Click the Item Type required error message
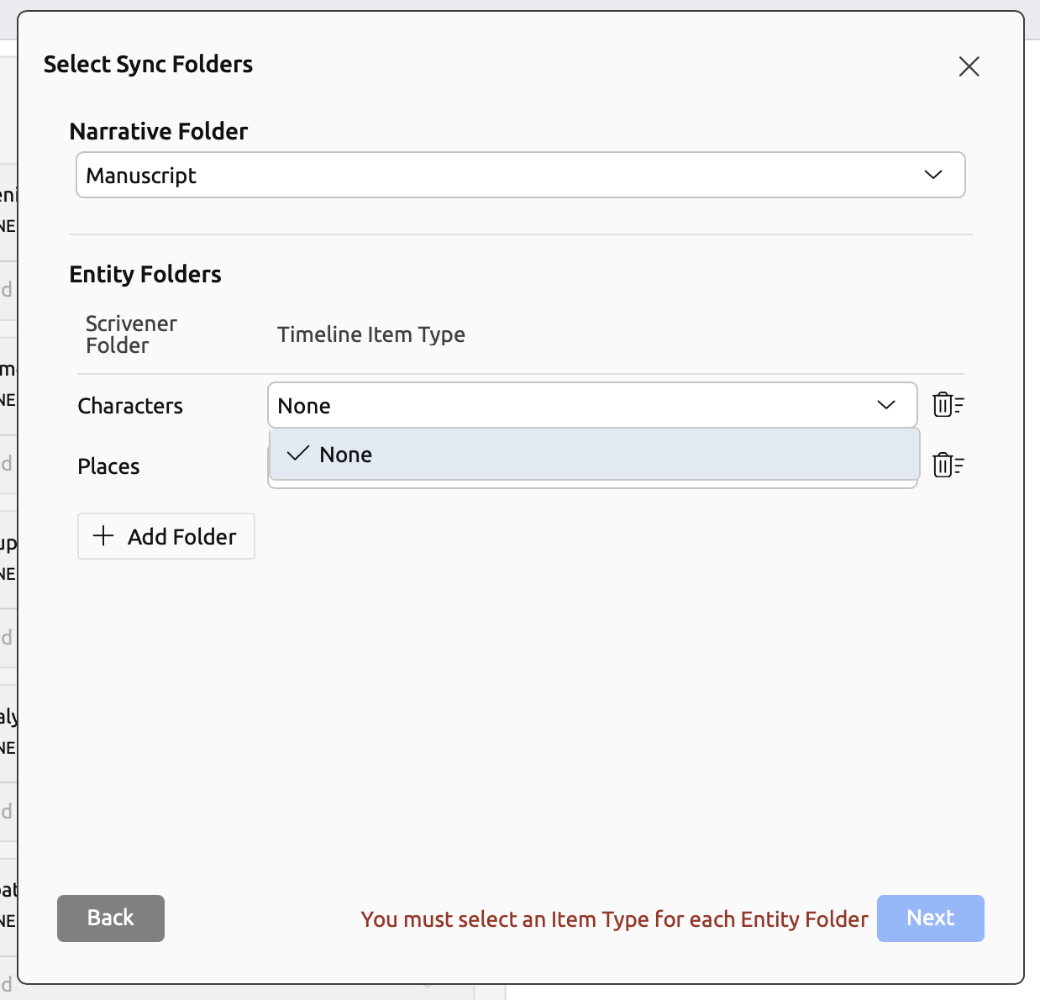The image size is (1040, 1000). [614, 919]
